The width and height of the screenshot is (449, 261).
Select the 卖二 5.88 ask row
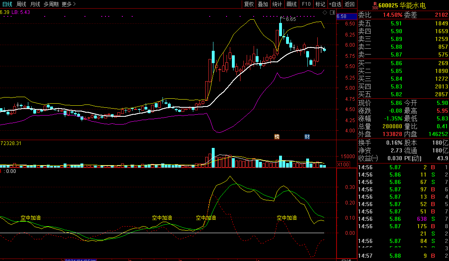pyautogui.click(x=403, y=47)
